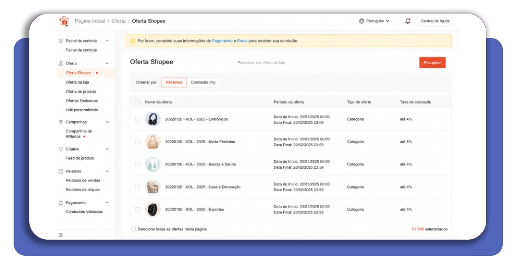The height and width of the screenshot is (271, 517).
Task: Click the globe language icon
Action: point(361,21)
